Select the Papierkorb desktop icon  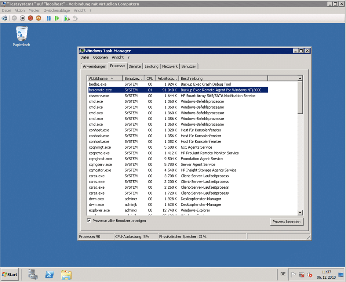[x=22, y=36]
